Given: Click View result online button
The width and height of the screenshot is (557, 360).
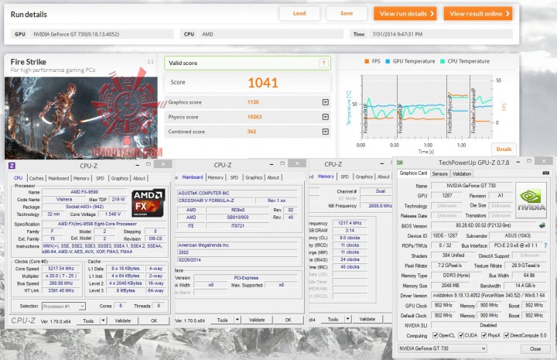Looking at the screenshot, I should [478, 14].
